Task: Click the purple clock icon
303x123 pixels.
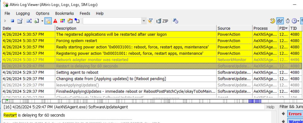Action: click(294, 21)
